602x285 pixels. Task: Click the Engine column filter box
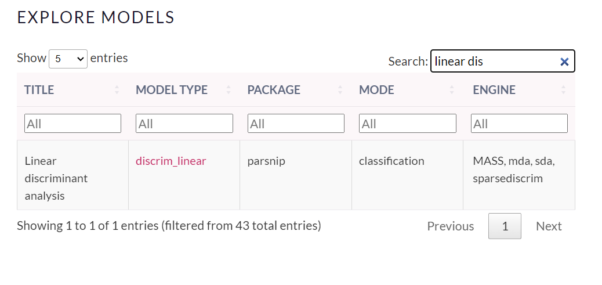pyautogui.click(x=520, y=124)
